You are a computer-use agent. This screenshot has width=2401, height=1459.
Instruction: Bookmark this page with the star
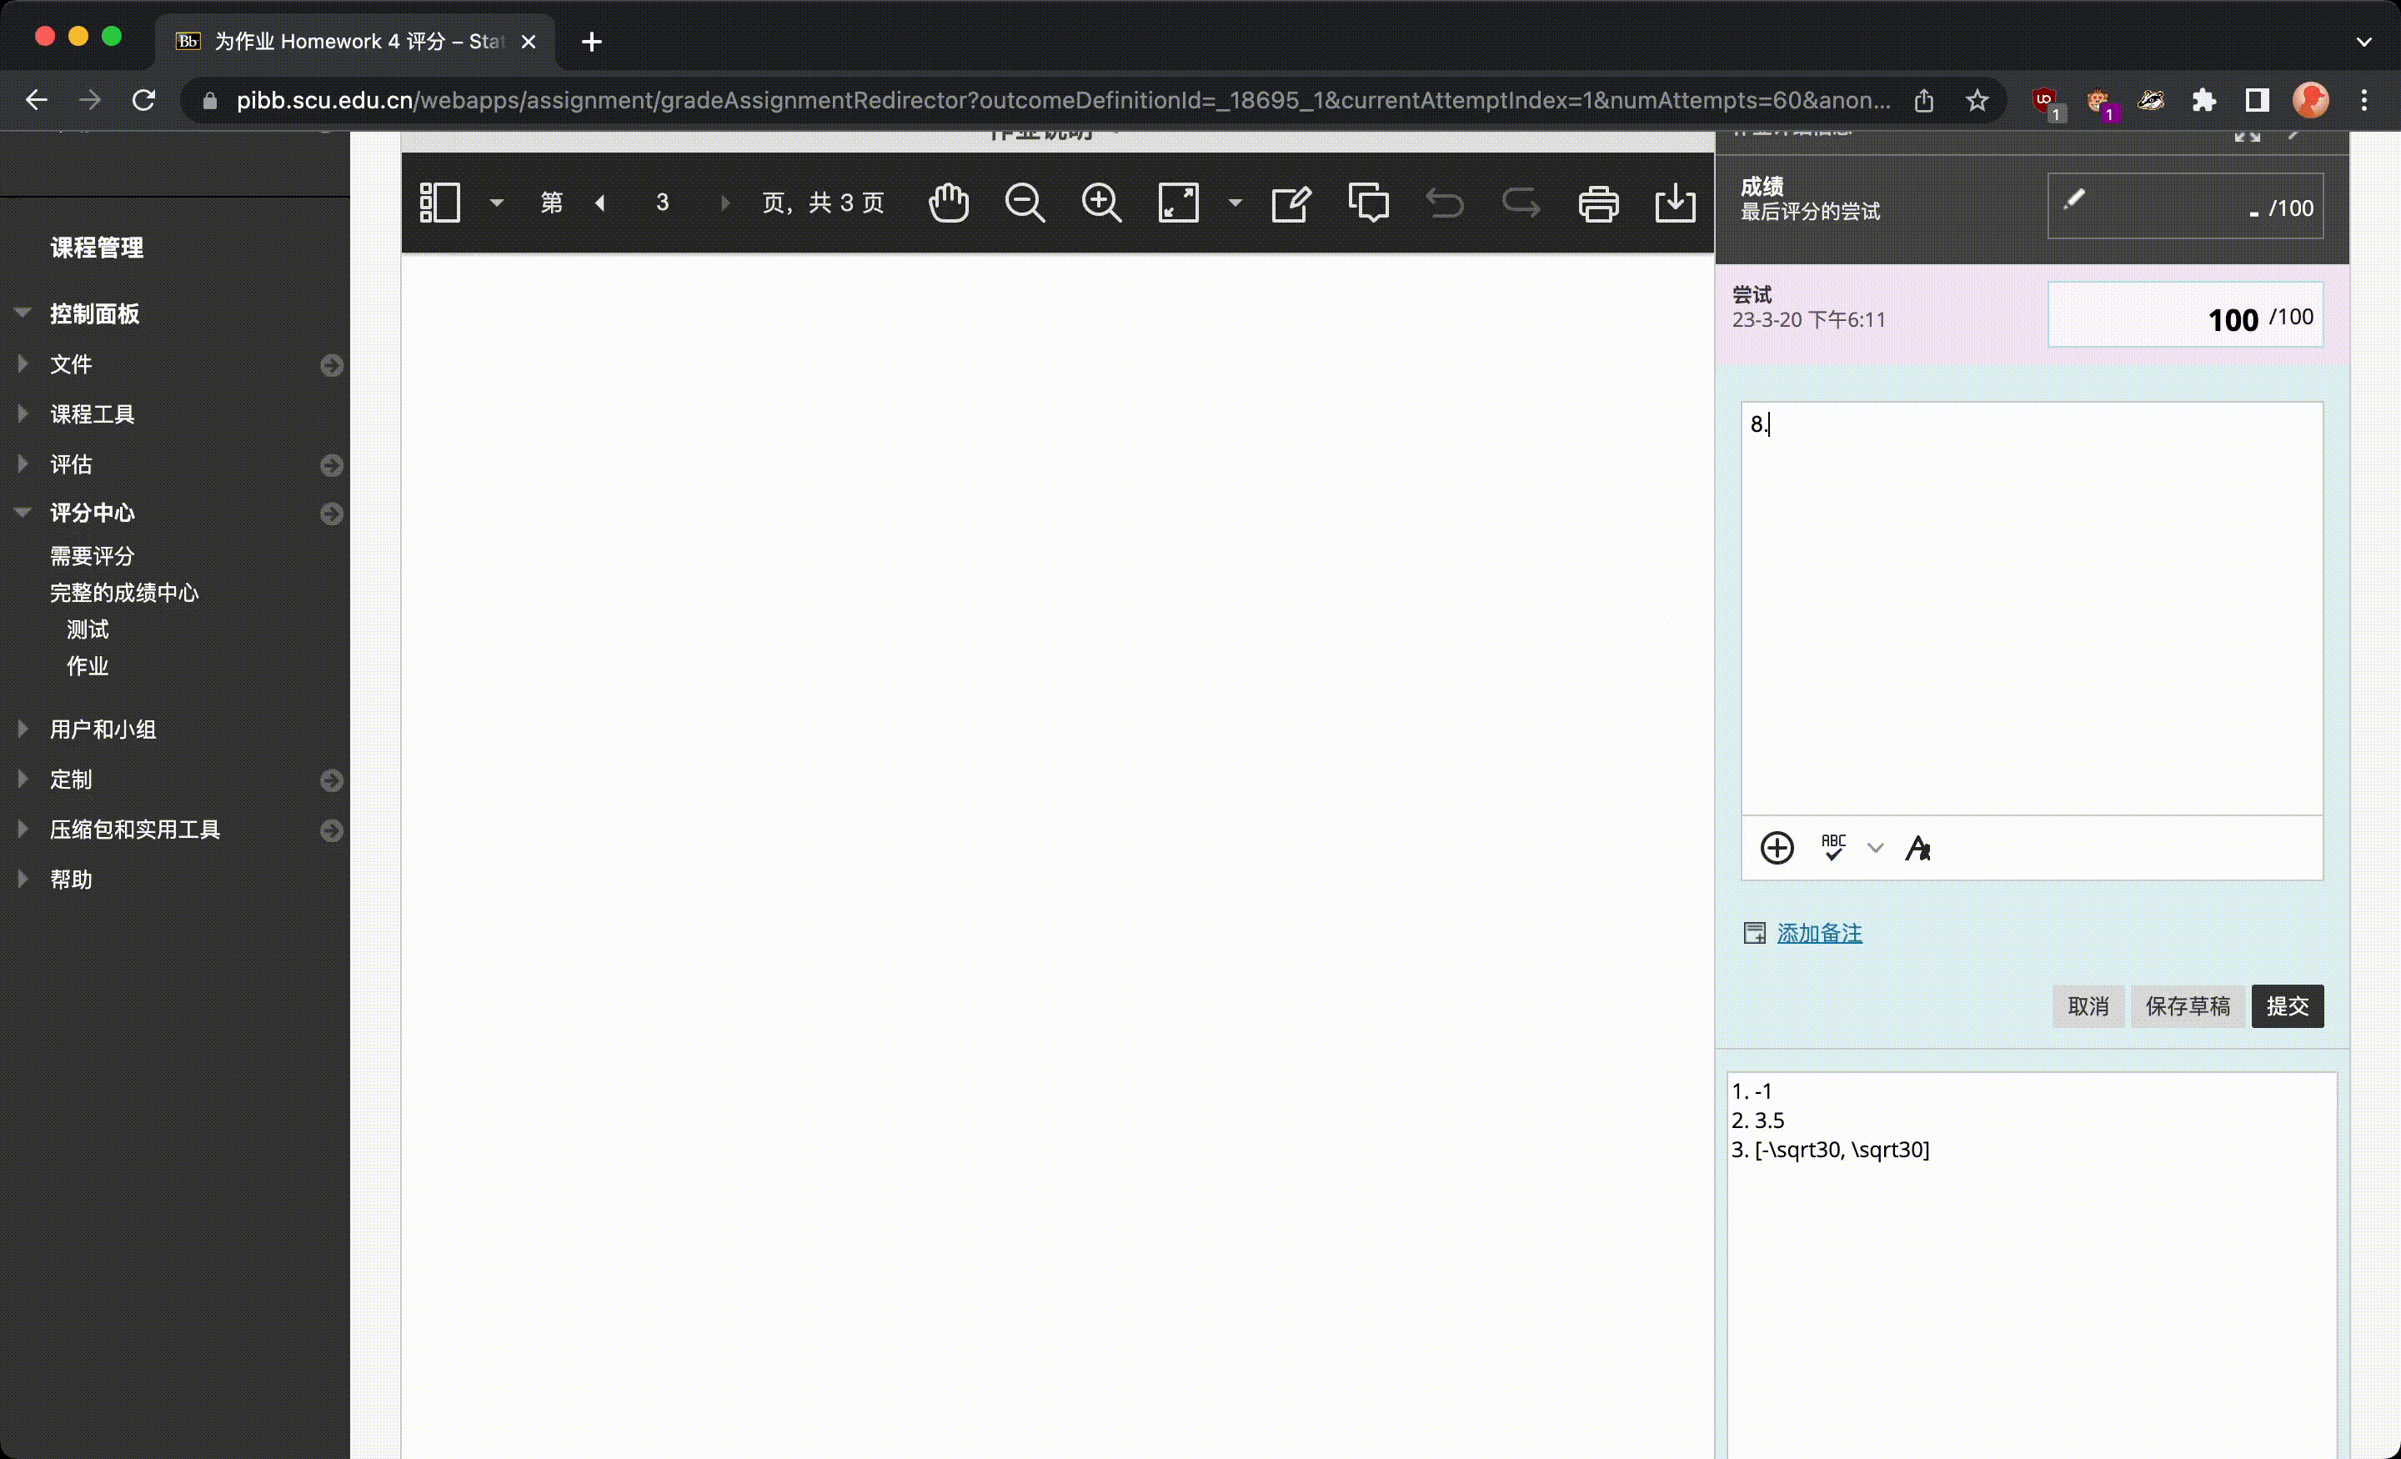pos(1976,99)
